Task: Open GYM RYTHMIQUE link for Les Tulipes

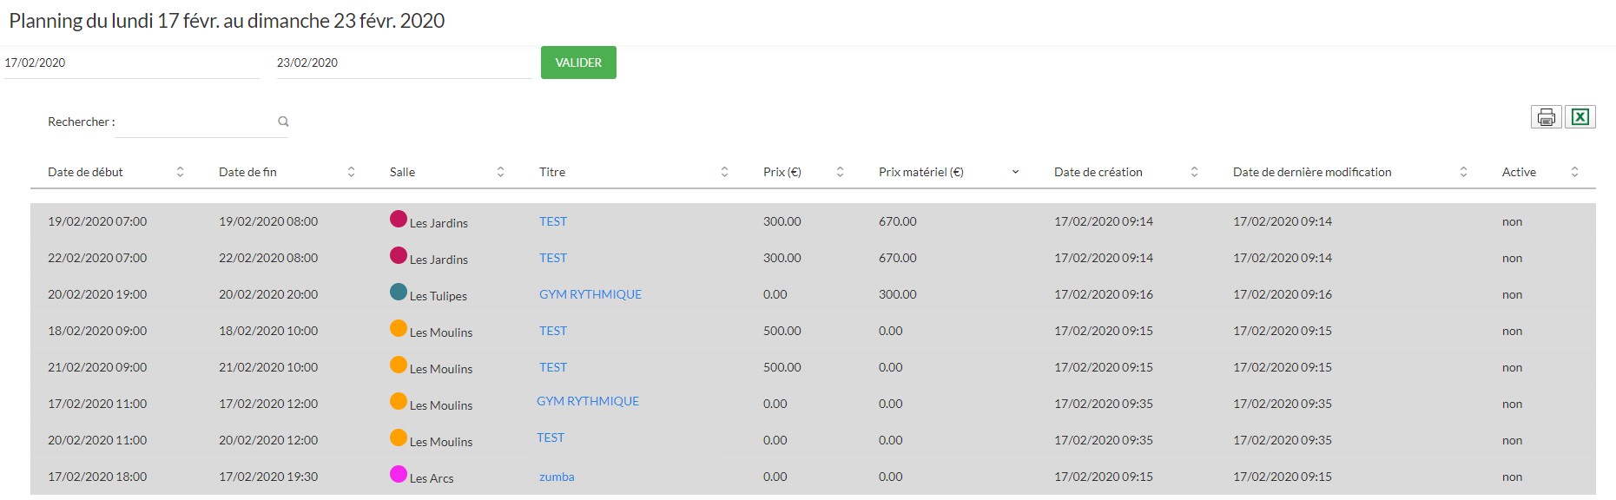Action: pyautogui.click(x=590, y=294)
